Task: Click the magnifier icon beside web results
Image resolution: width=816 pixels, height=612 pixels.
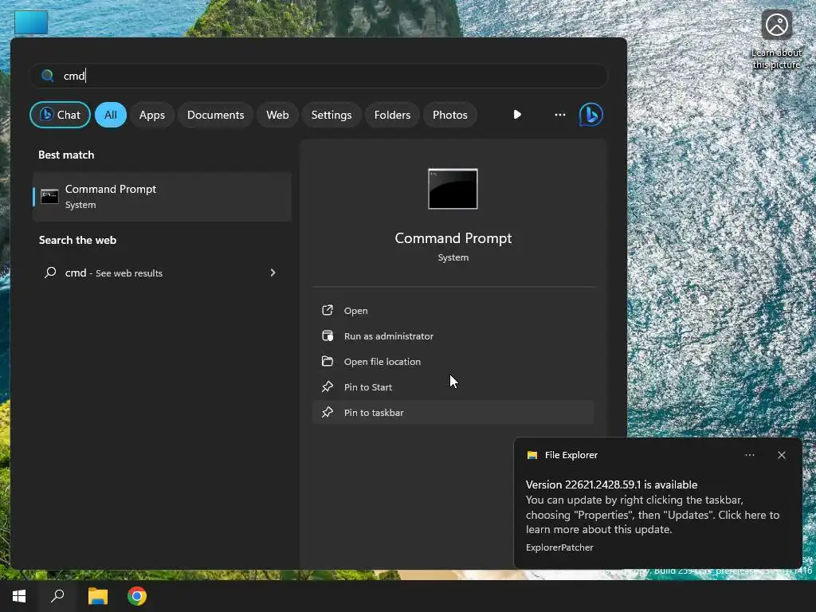Action: point(50,273)
